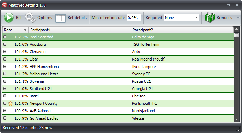Screen dimensions: 242x133
Task: Open the Bonuses toolbar overflow arrow
Action: (238, 18)
